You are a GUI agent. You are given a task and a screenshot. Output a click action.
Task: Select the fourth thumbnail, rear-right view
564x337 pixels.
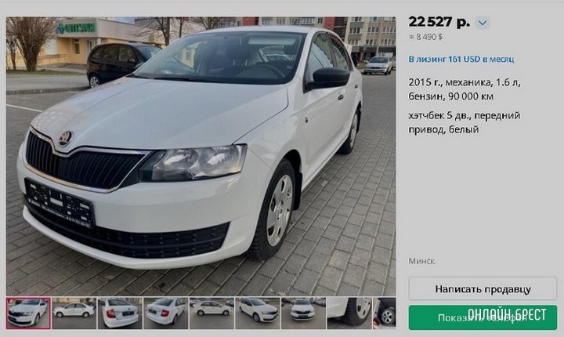[x=166, y=313]
